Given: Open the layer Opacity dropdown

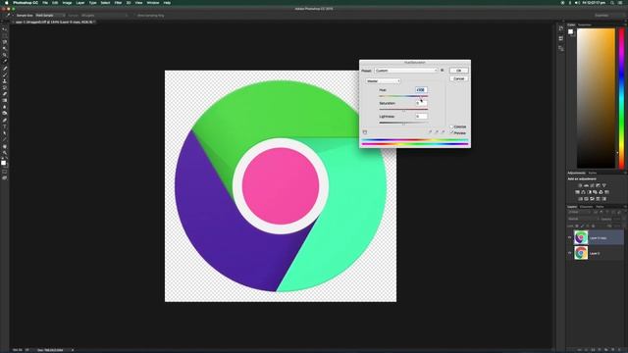Looking at the screenshot, I should 617,219.
